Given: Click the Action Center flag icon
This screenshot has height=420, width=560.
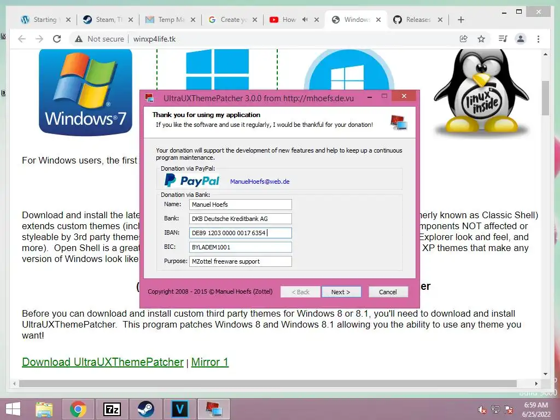Looking at the screenshot, I should pyautogui.click(x=509, y=410).
